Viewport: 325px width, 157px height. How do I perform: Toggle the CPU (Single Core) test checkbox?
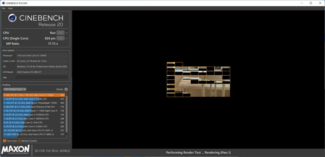tap(67, 38)
